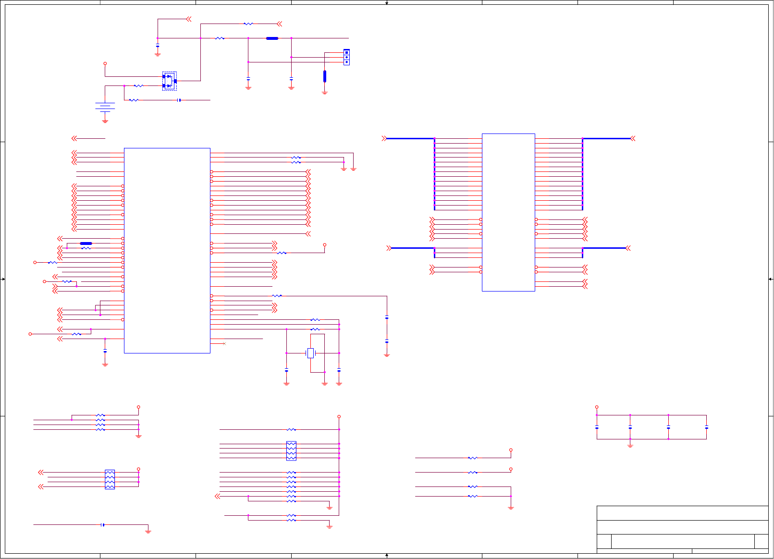Select the power circle above the battery
This screenshot has width=774, height=559.
[x=105, y=63]
